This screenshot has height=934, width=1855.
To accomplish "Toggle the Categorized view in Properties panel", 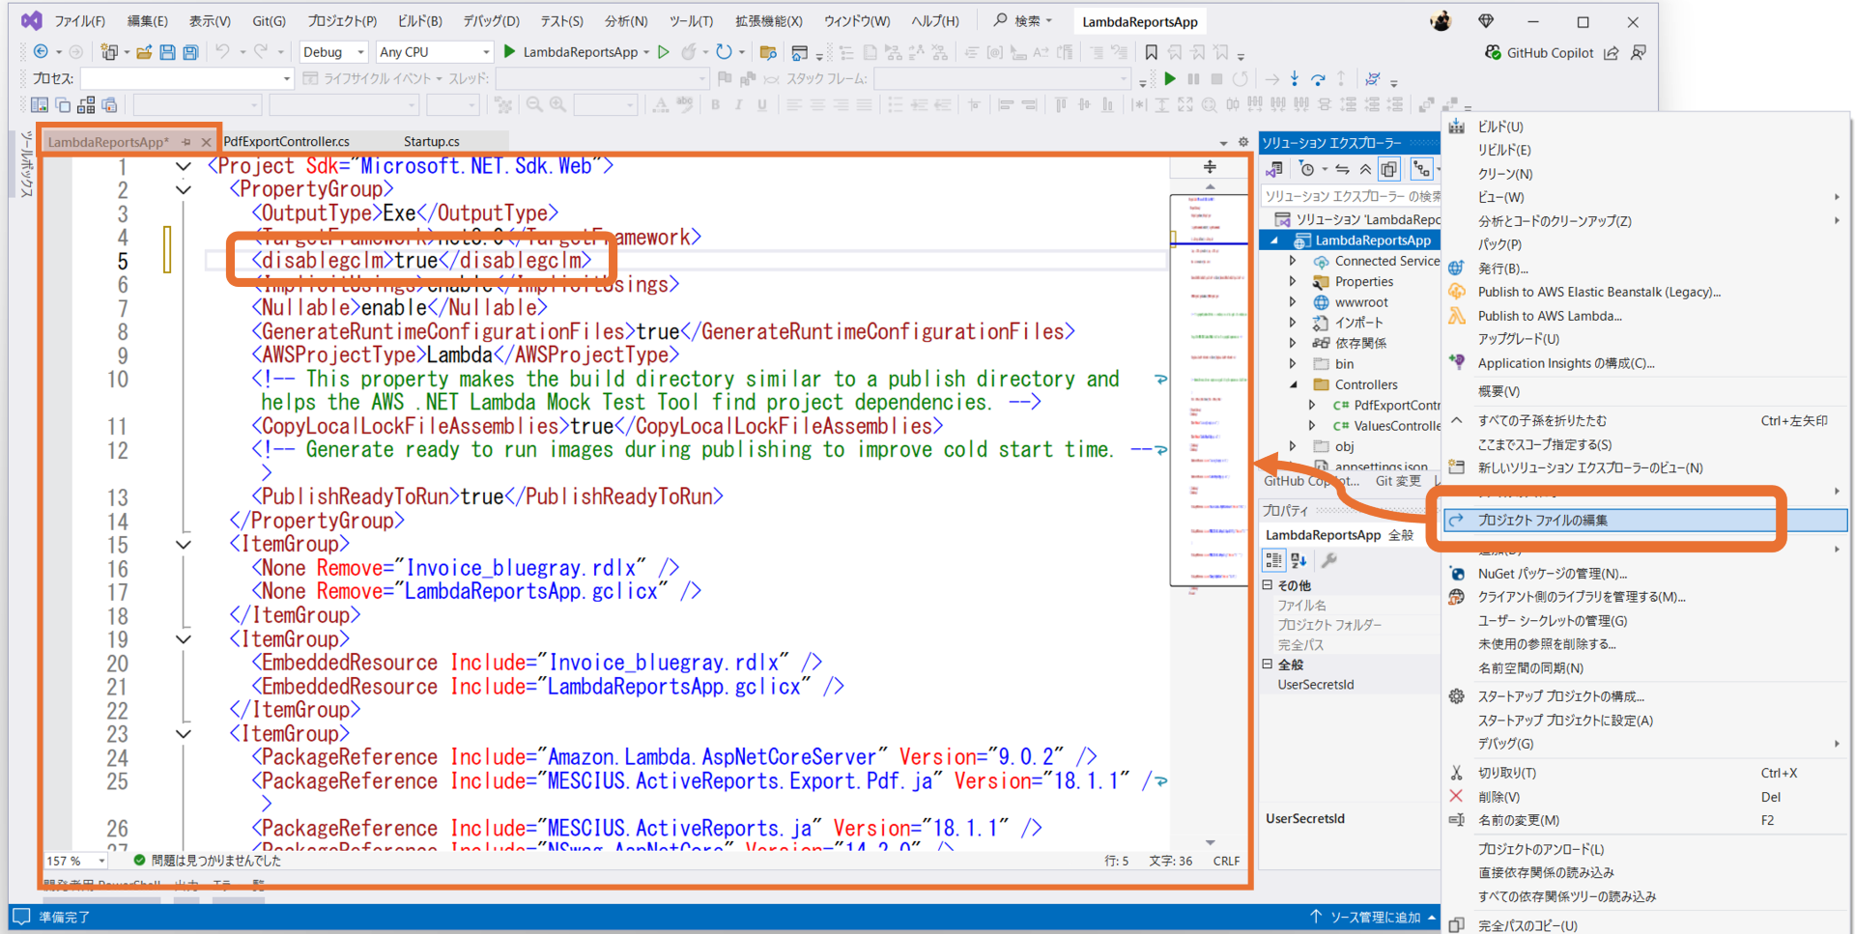I will [1274, 560].
